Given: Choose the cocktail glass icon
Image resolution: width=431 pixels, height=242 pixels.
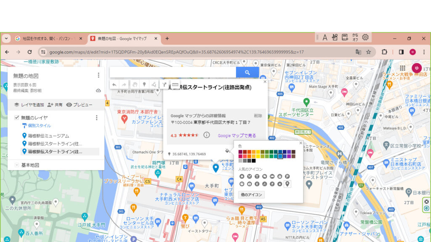Looking at the screenshot, I should tap(257, 176).
